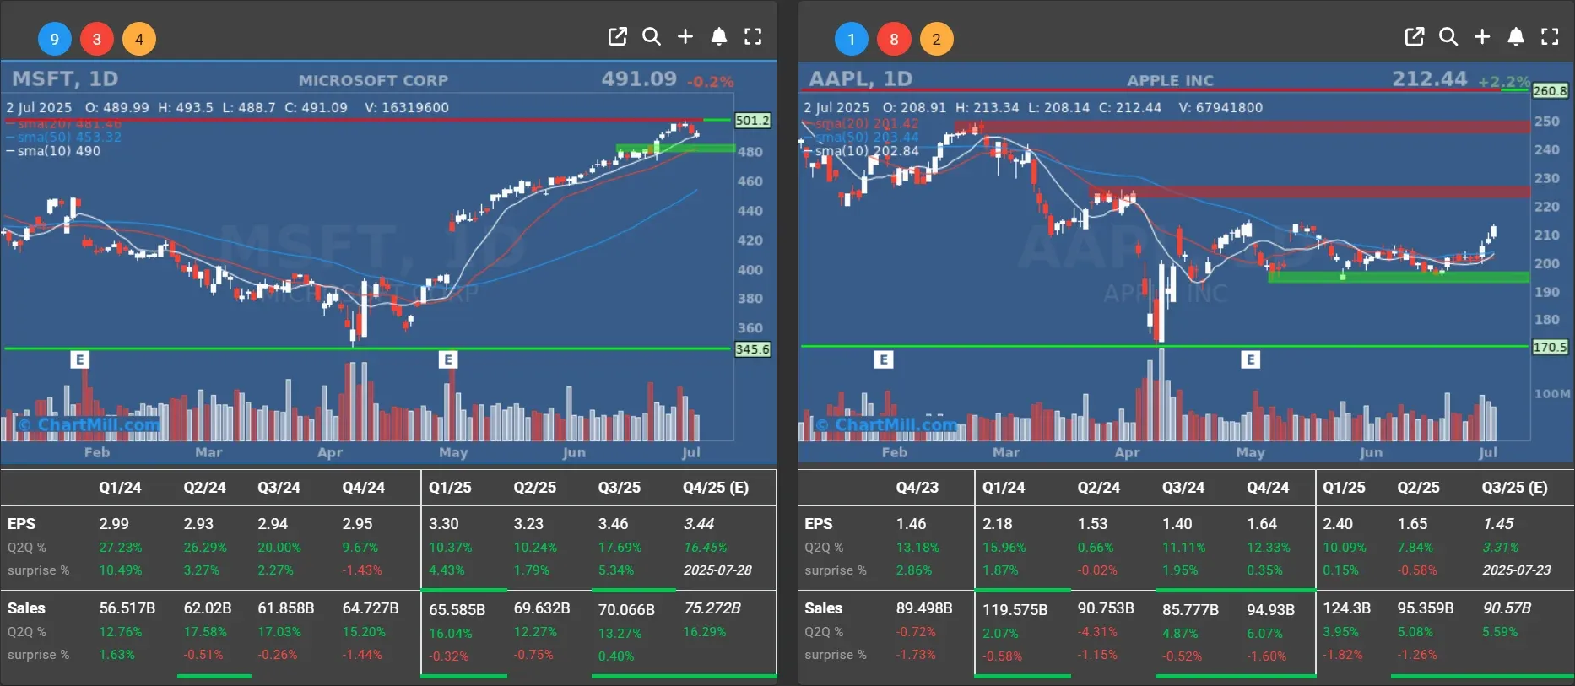Viewport: 1575px width, 686px height.
Task: Click the red 3 badge on MSFT
Action: [97, 39]
